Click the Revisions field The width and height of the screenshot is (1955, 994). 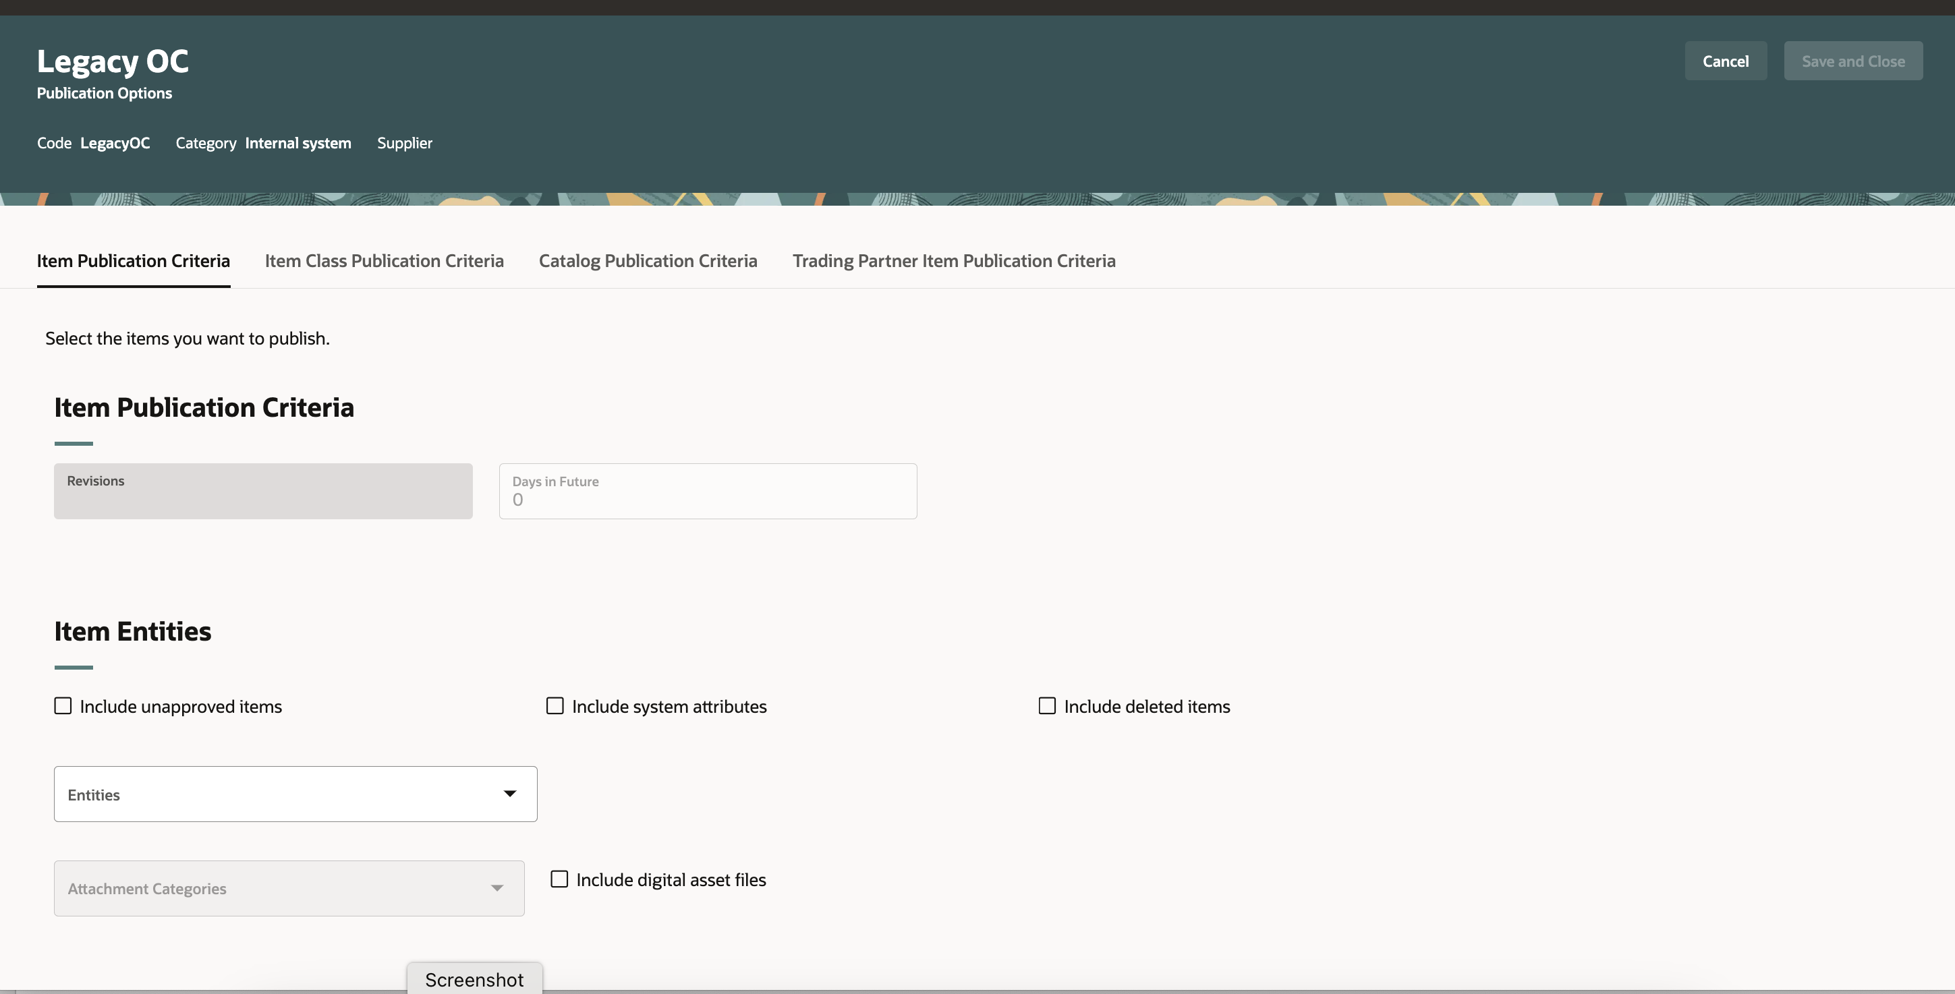(262, 491)
